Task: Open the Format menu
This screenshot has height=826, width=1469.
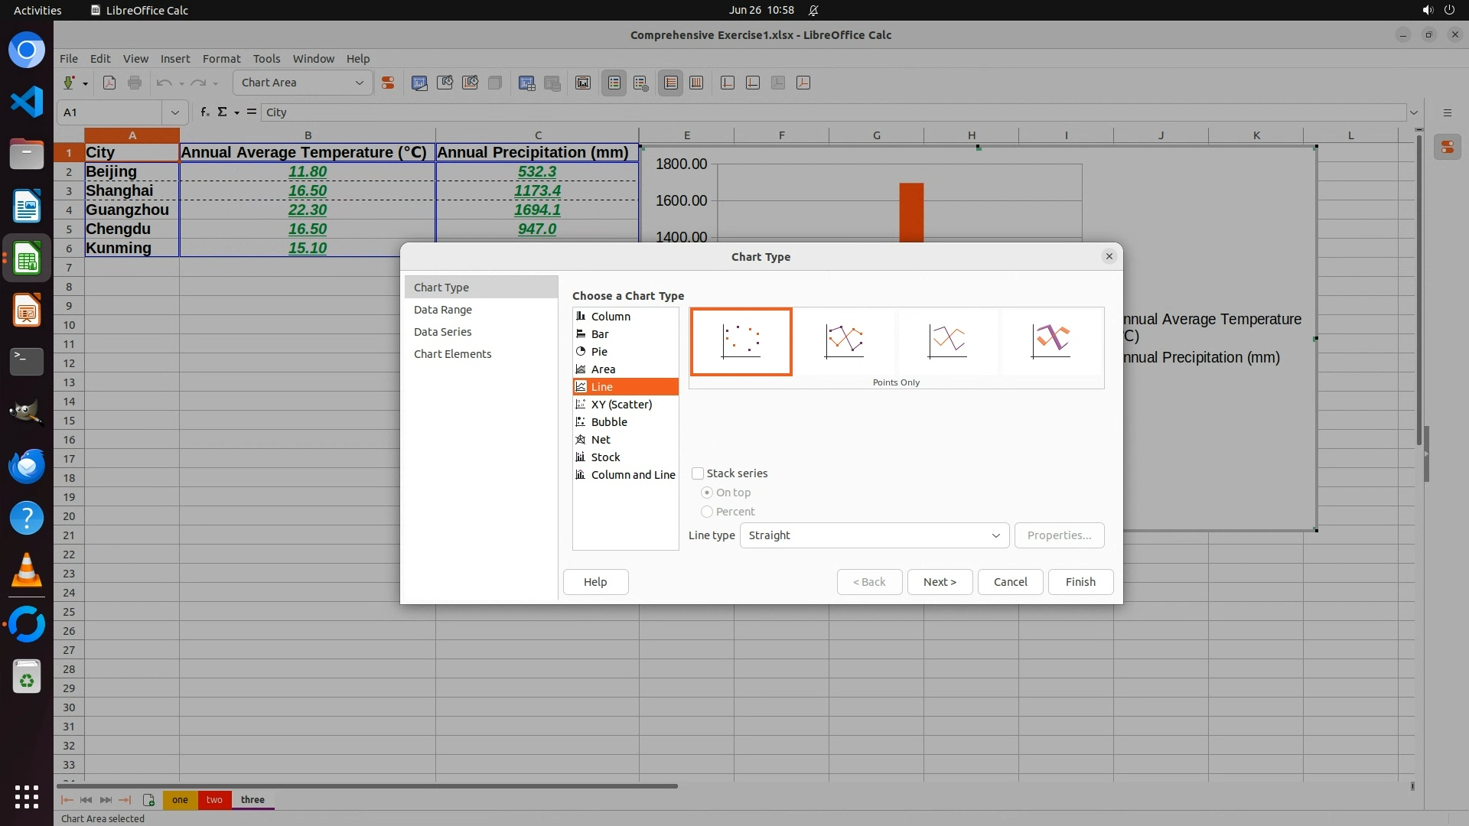Action: click(221, 59)
